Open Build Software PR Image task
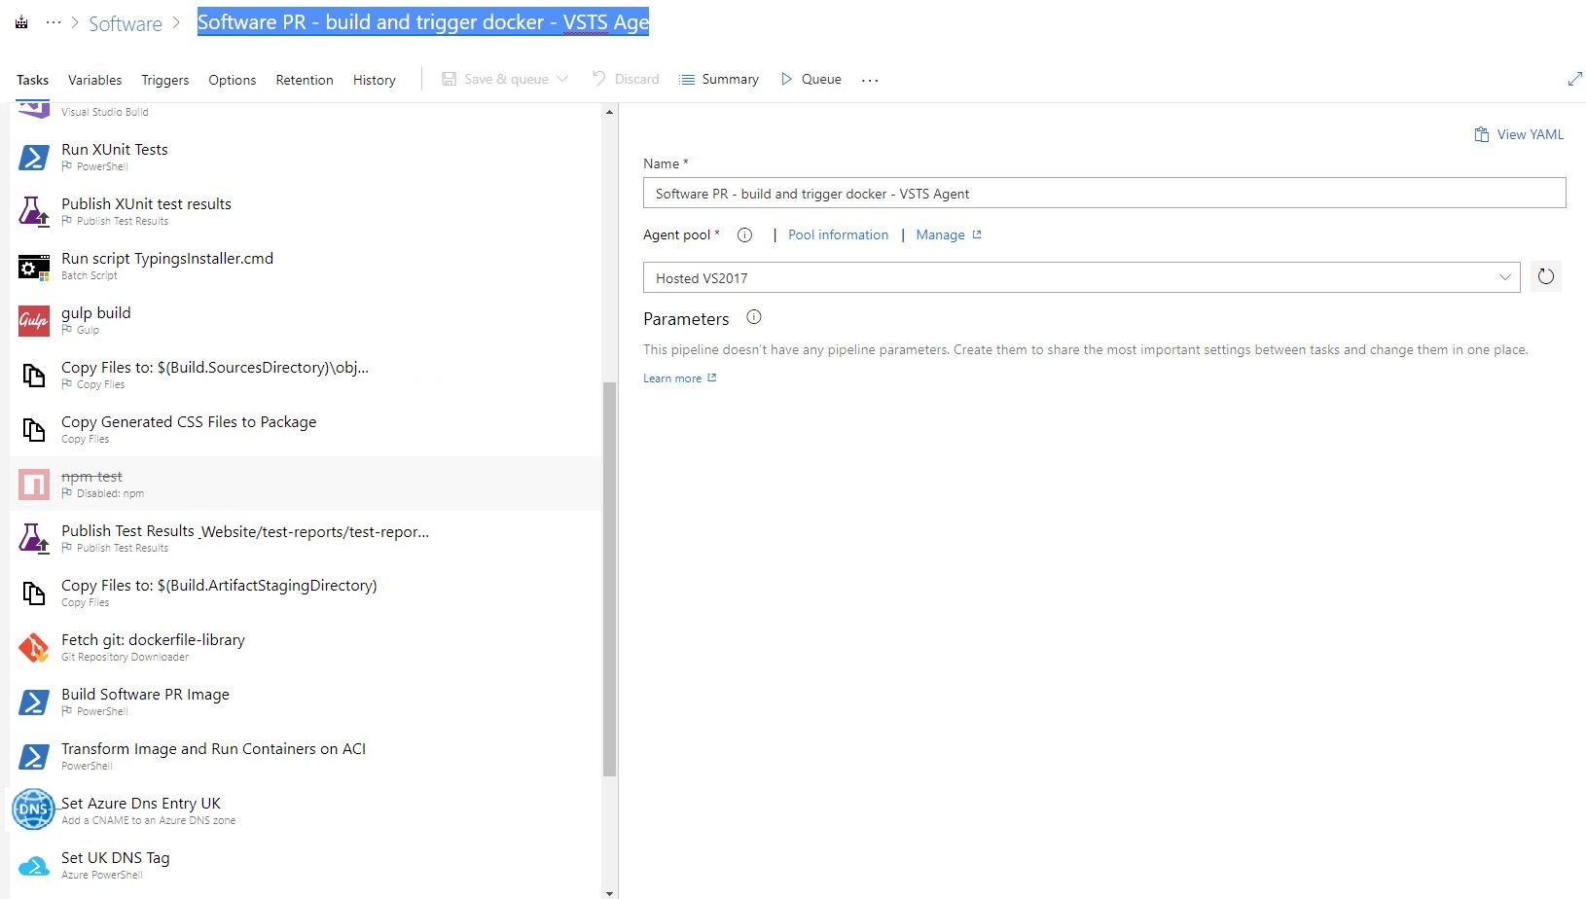 coord(306,701)
